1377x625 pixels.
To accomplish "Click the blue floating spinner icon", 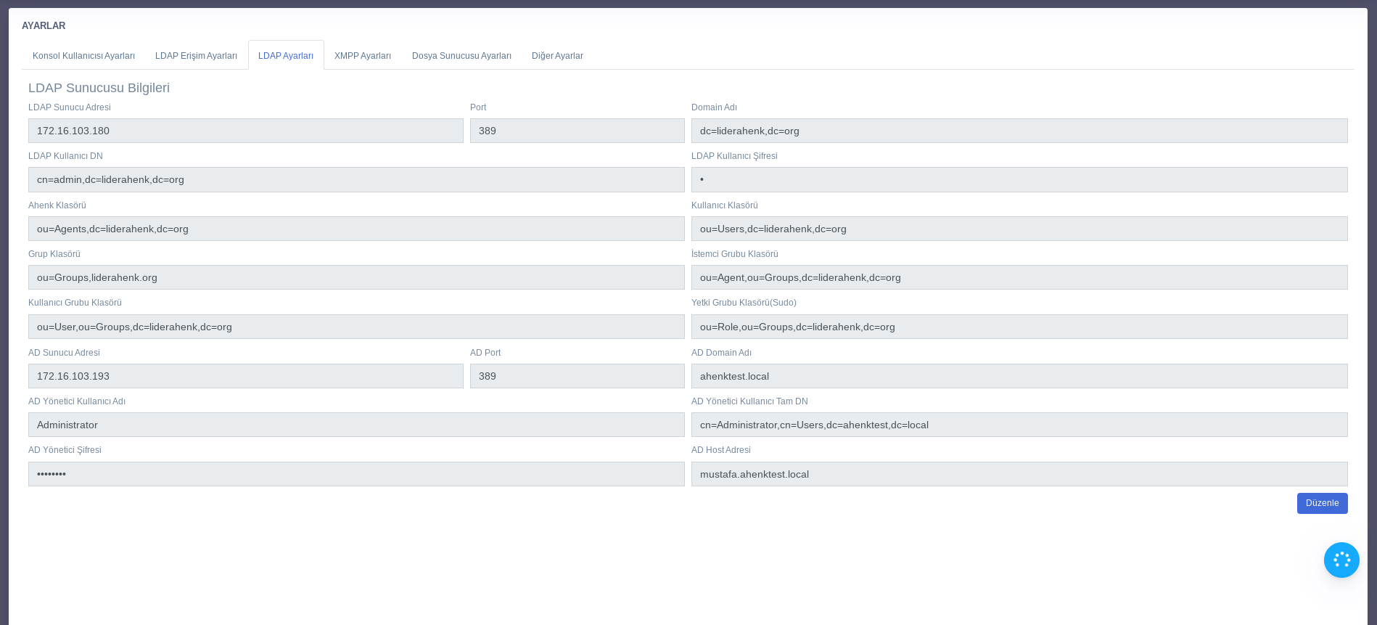I will coord(1341,560).
